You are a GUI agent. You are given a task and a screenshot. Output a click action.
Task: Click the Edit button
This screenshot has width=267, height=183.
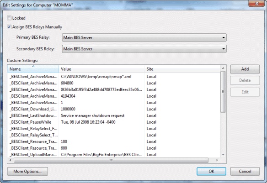pyautogui.click(x=245, y=92)
